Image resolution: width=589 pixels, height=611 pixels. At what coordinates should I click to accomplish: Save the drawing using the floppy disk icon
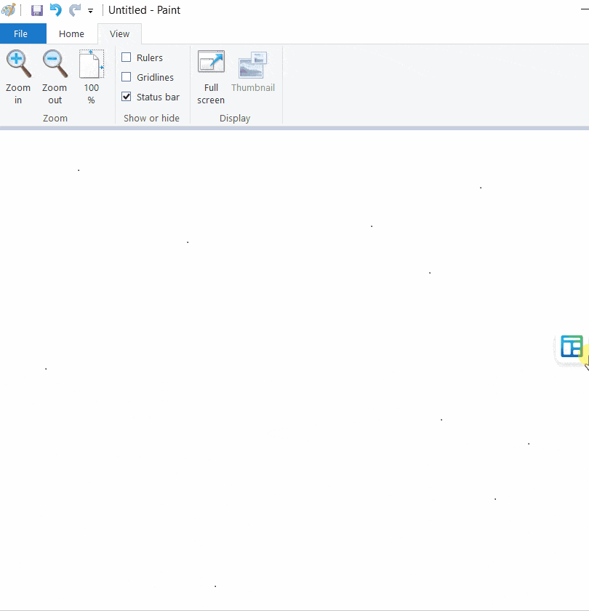(36, 10)
